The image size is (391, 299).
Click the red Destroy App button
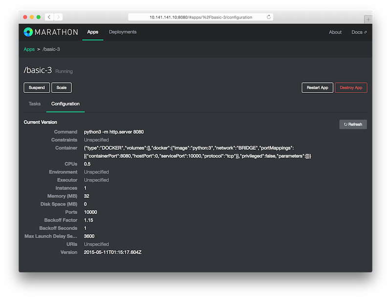(351, 87)
